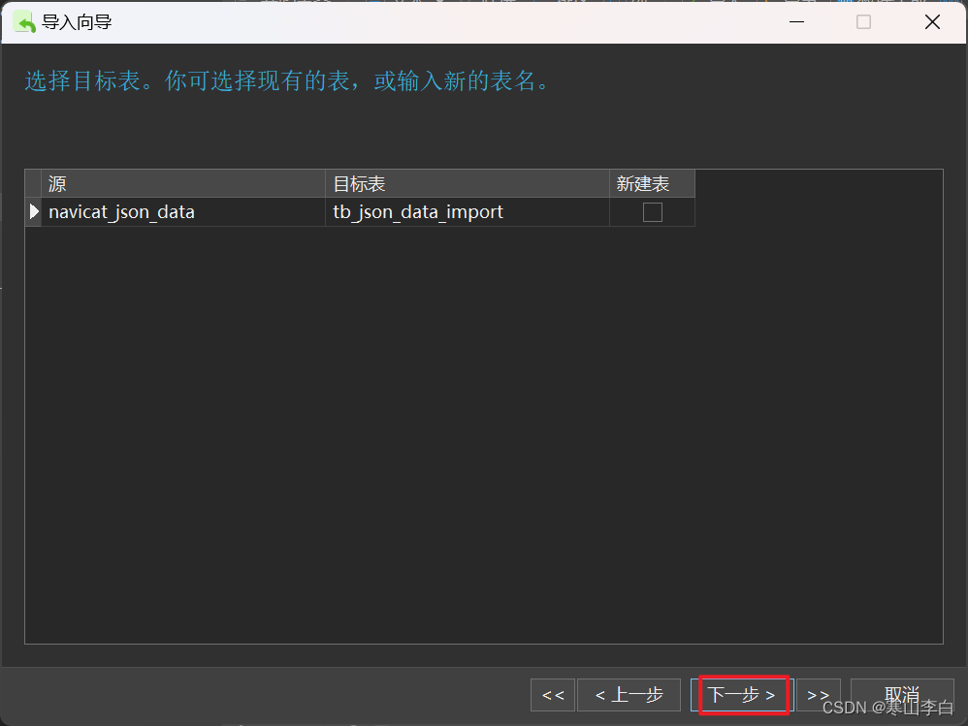This screenshot has width=968, height=726.
Task: Click the Import Wizard icon in the title bar
Action: (x=23, y=21)
